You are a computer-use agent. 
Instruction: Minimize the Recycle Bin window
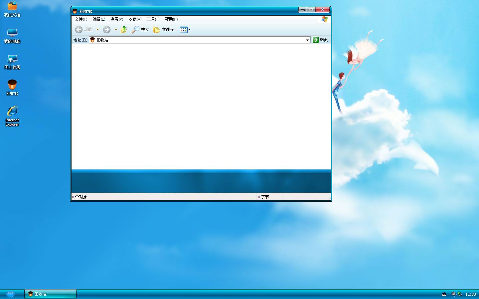pyautogui.click(x=302, y=10)
